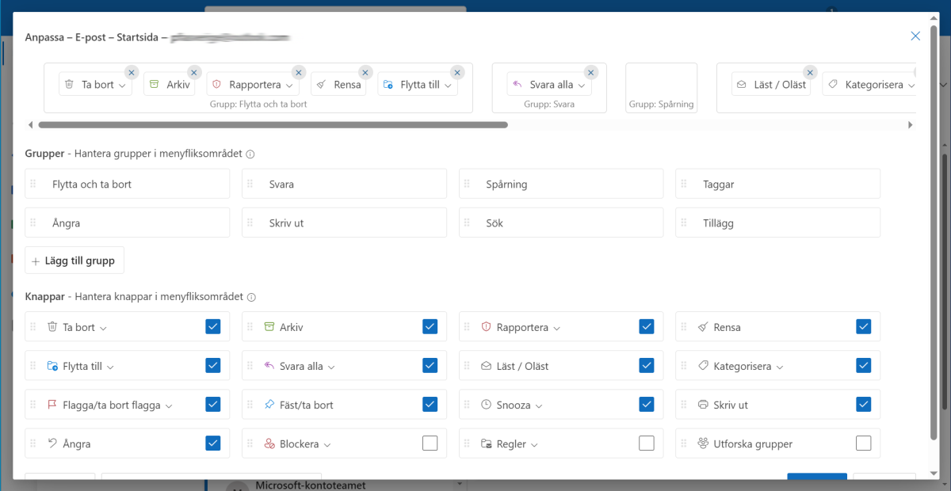The image size is (951, 491).
Task: Open Svara alla dropdown arrow in ribbon preview
Action: (582, 86)
